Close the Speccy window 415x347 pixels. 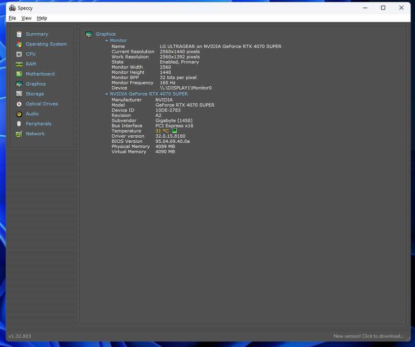pos(402,8)
